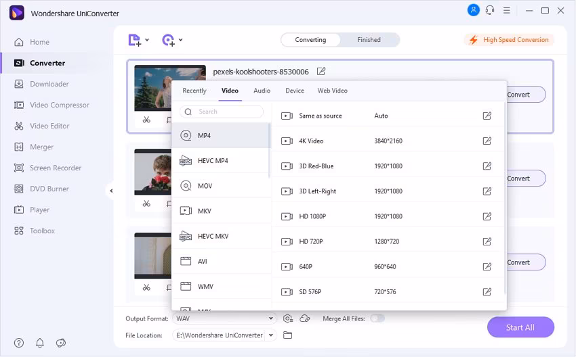Edit settings for SD 576P preset
Image resolution: width=576 pixels, height=357 pixels.
(x=487, y=292)
